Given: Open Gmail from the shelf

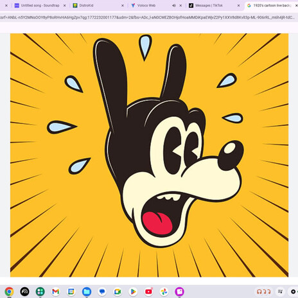Looking at the screenshot, I should click(x=56, y=292).
